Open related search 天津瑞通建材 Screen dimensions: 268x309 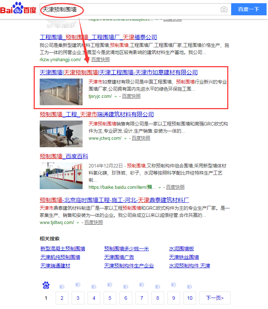click(55, 266)
